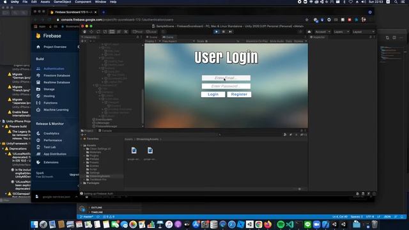The width and height of the screenshot is (409, 230).
Task: Open Unity cloud services icon
Action: click(309, 32)
